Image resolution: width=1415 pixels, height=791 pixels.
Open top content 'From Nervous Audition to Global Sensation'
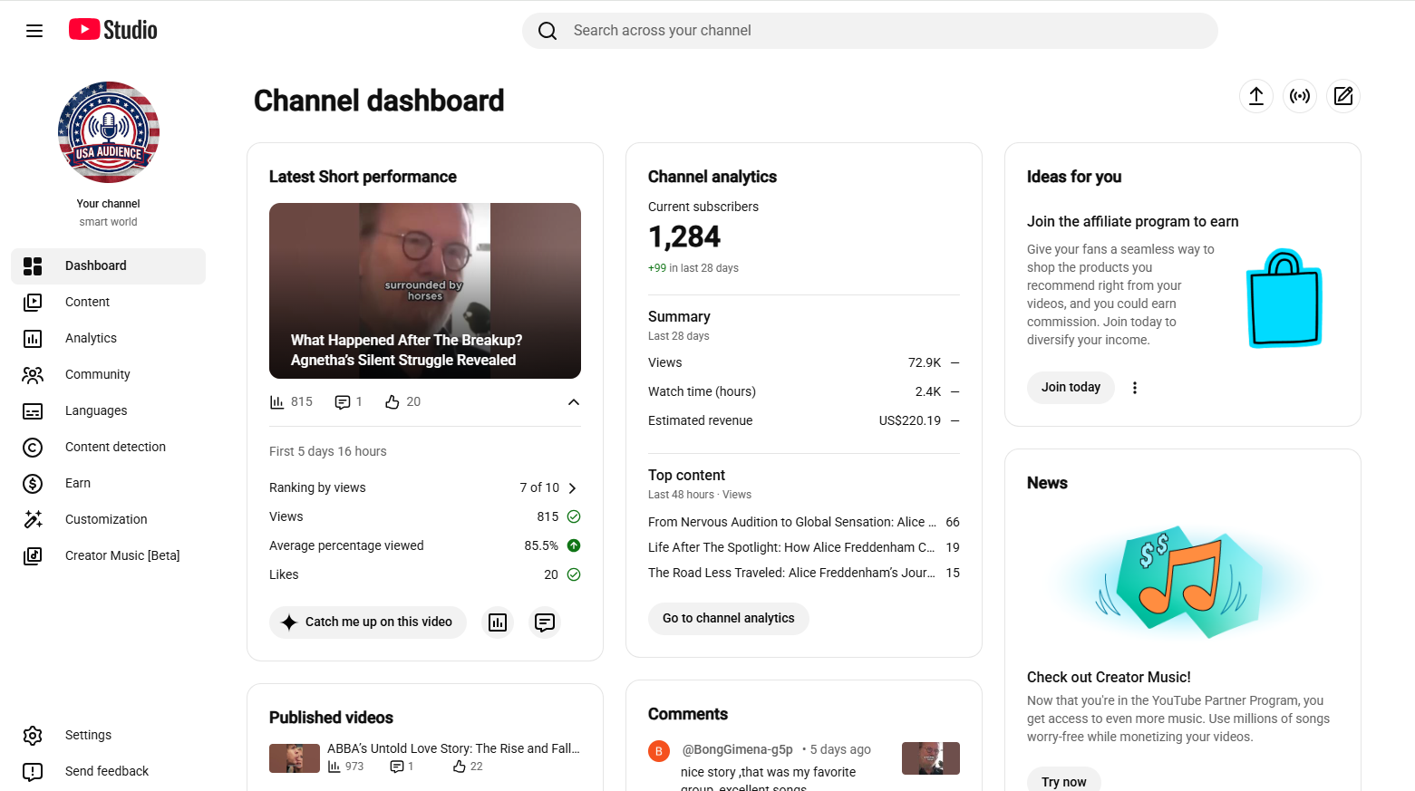792,523
